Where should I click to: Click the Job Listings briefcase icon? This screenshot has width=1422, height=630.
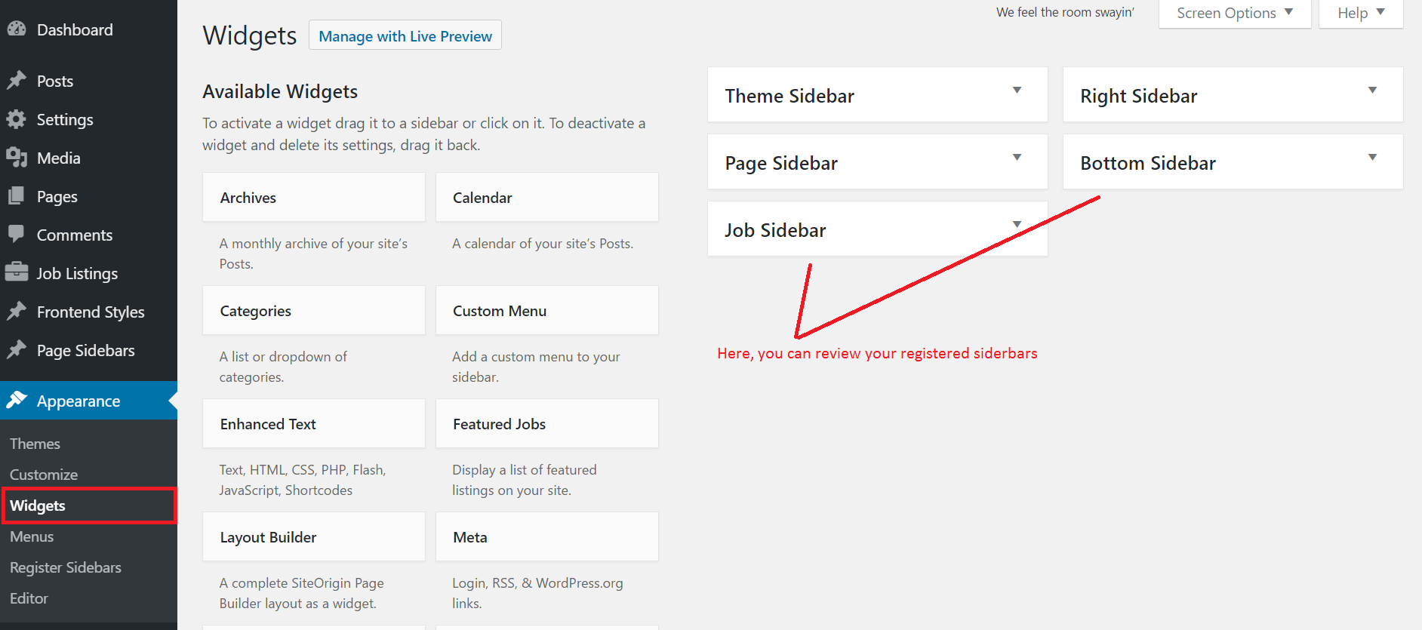17,272
